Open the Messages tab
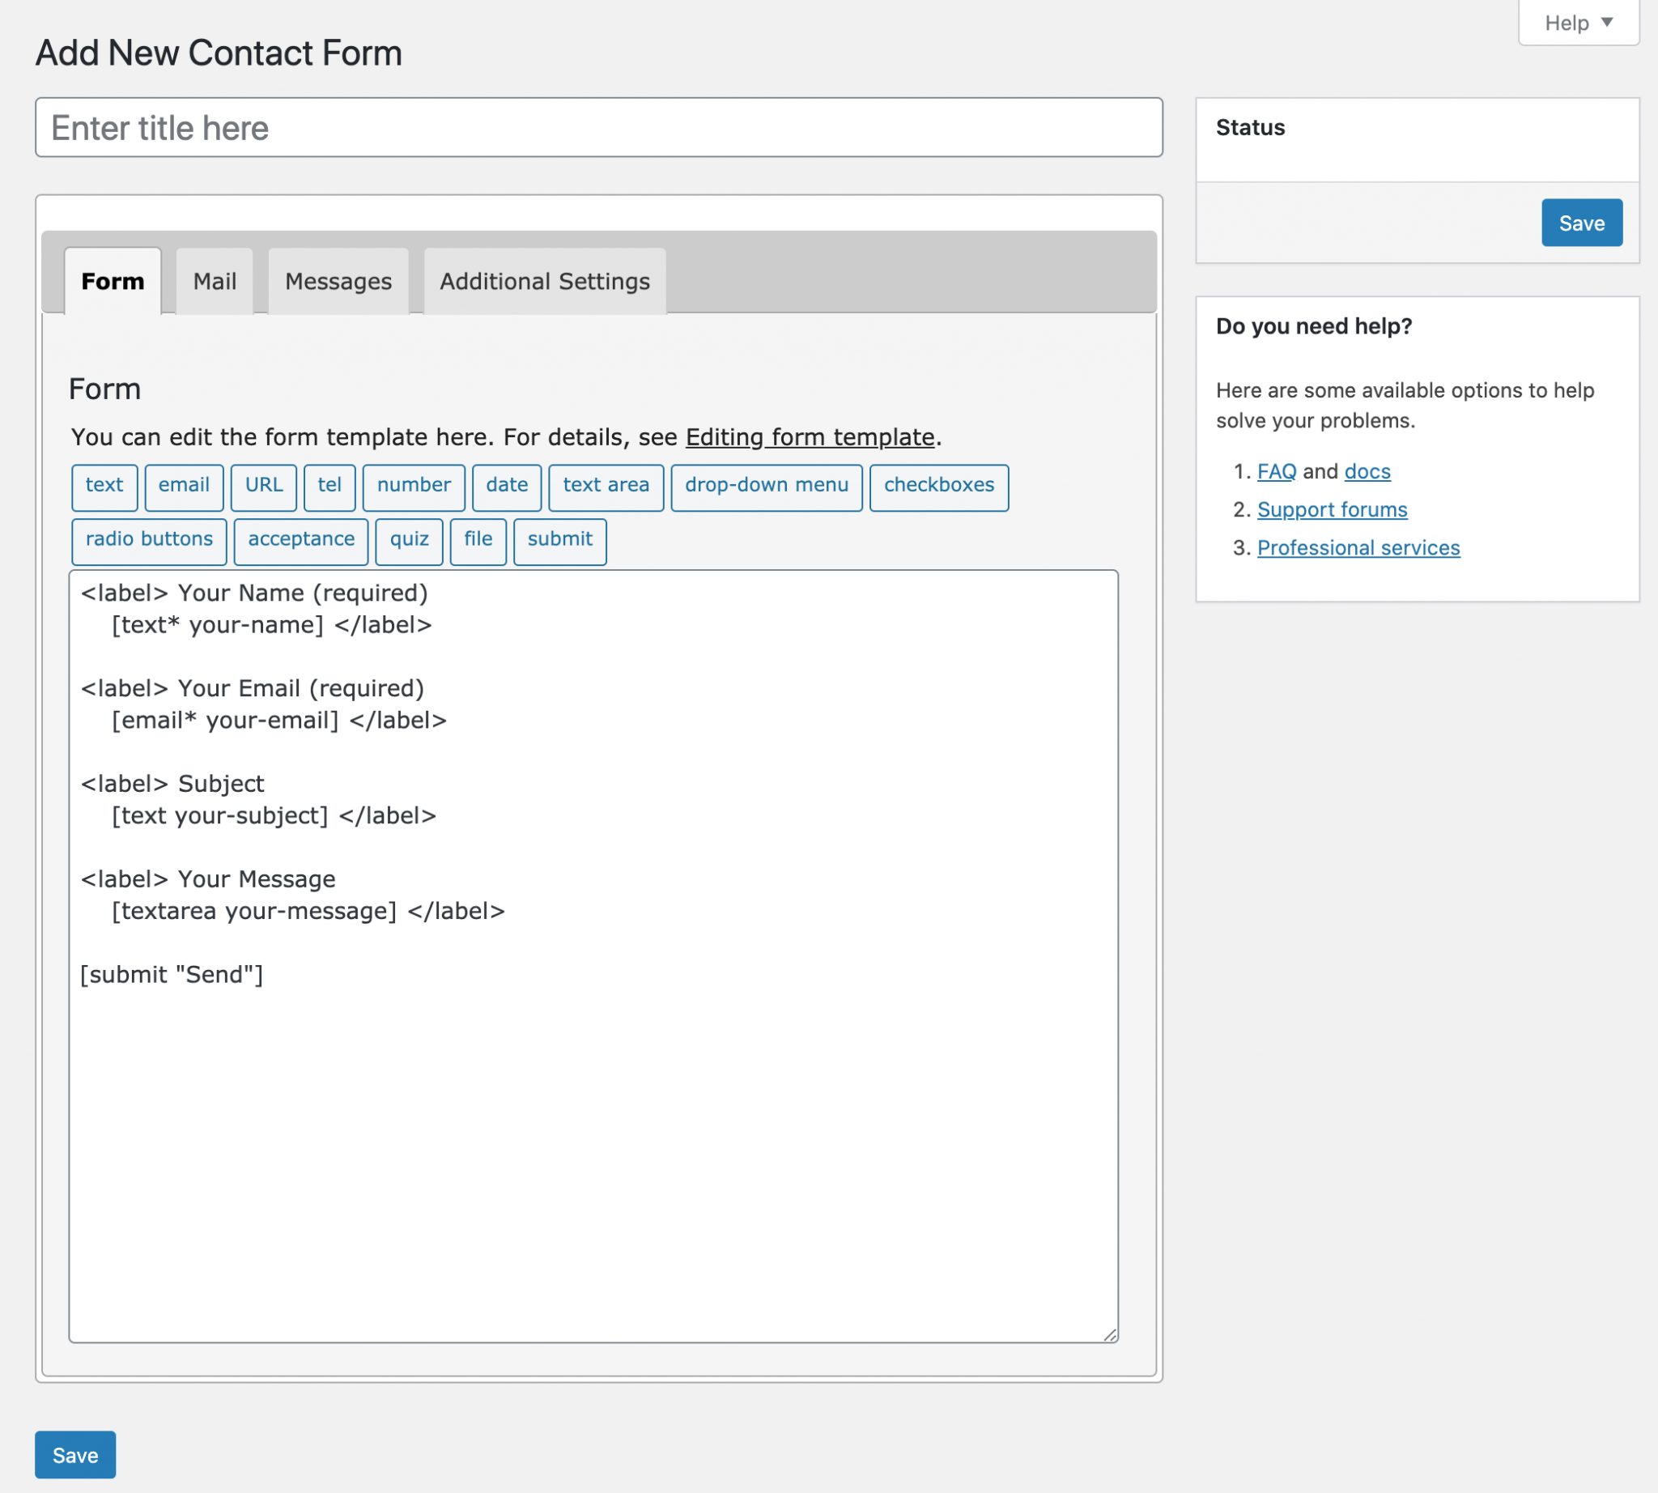 pyautogui.click(x=338, y=282)
